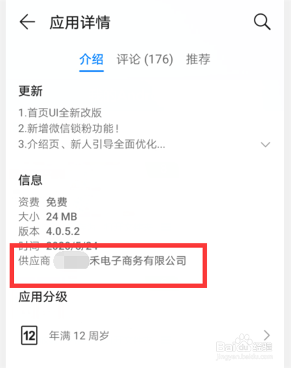
Task: Tap the 更新 section heading
Action: tap(31, 91)
